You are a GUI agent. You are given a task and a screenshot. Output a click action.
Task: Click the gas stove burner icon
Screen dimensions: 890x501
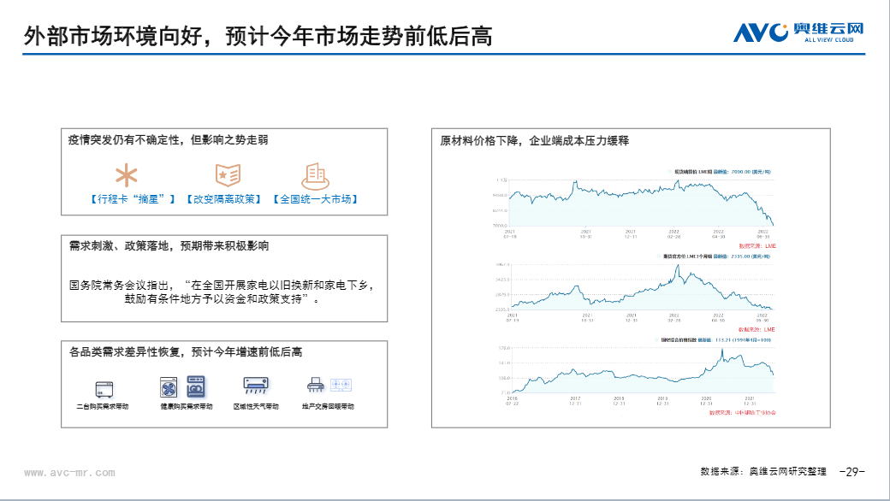pos(341,385)
